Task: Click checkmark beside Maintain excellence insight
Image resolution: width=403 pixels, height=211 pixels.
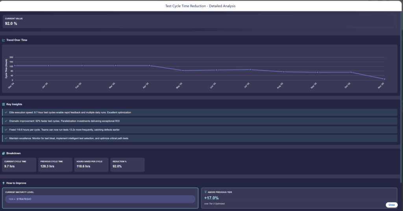Action: pyautogui.click(x=6, y=138)
